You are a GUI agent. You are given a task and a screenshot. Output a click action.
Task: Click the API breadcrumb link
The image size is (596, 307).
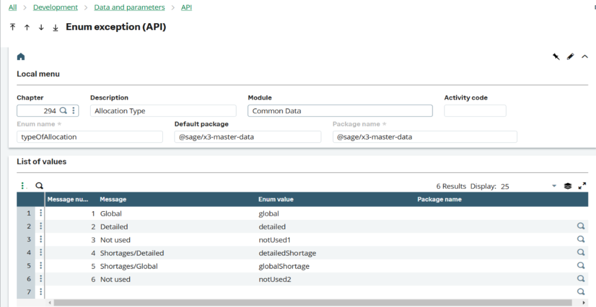(x=186, y=8)
